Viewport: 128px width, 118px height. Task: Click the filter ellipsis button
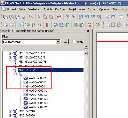(x=66, y=42)
